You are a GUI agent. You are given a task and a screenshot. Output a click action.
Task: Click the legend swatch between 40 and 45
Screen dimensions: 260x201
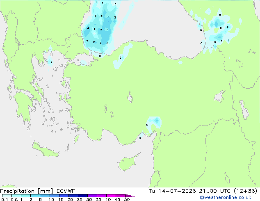111,196
